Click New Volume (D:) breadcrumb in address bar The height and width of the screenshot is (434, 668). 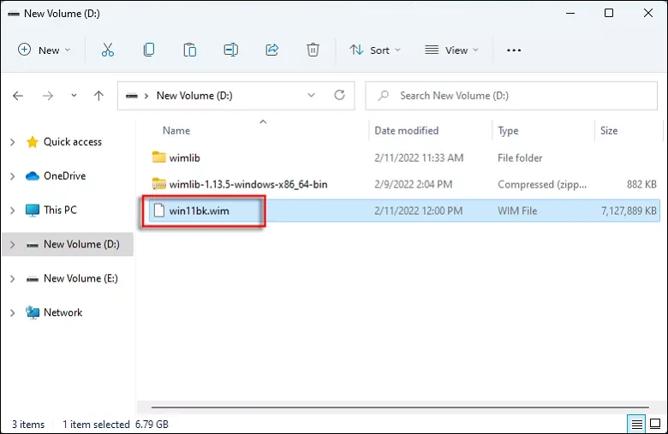point(194,96)
